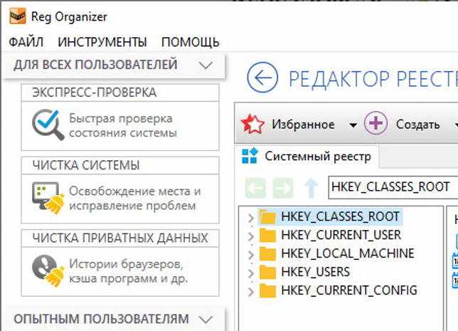Open the Избранное dropdown arrow
The height and width of the screenshot is (331, 458).
[353, 125]
